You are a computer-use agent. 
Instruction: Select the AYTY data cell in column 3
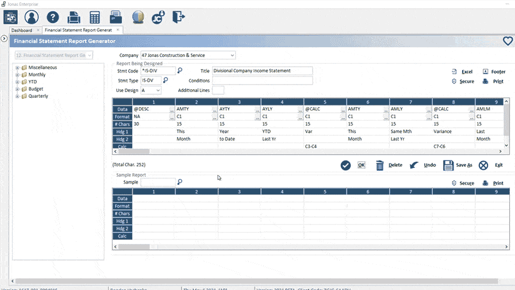click(x=236, y=109)
